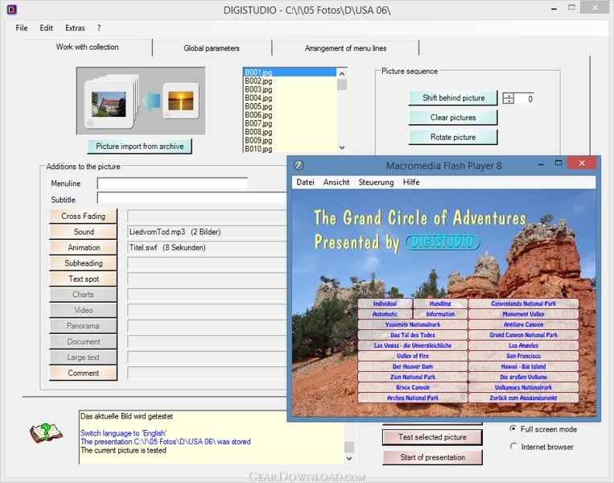The height and width of the screenshot is (483, 614).
Task: Click Monument Valley menu entry
Action: 524,314
